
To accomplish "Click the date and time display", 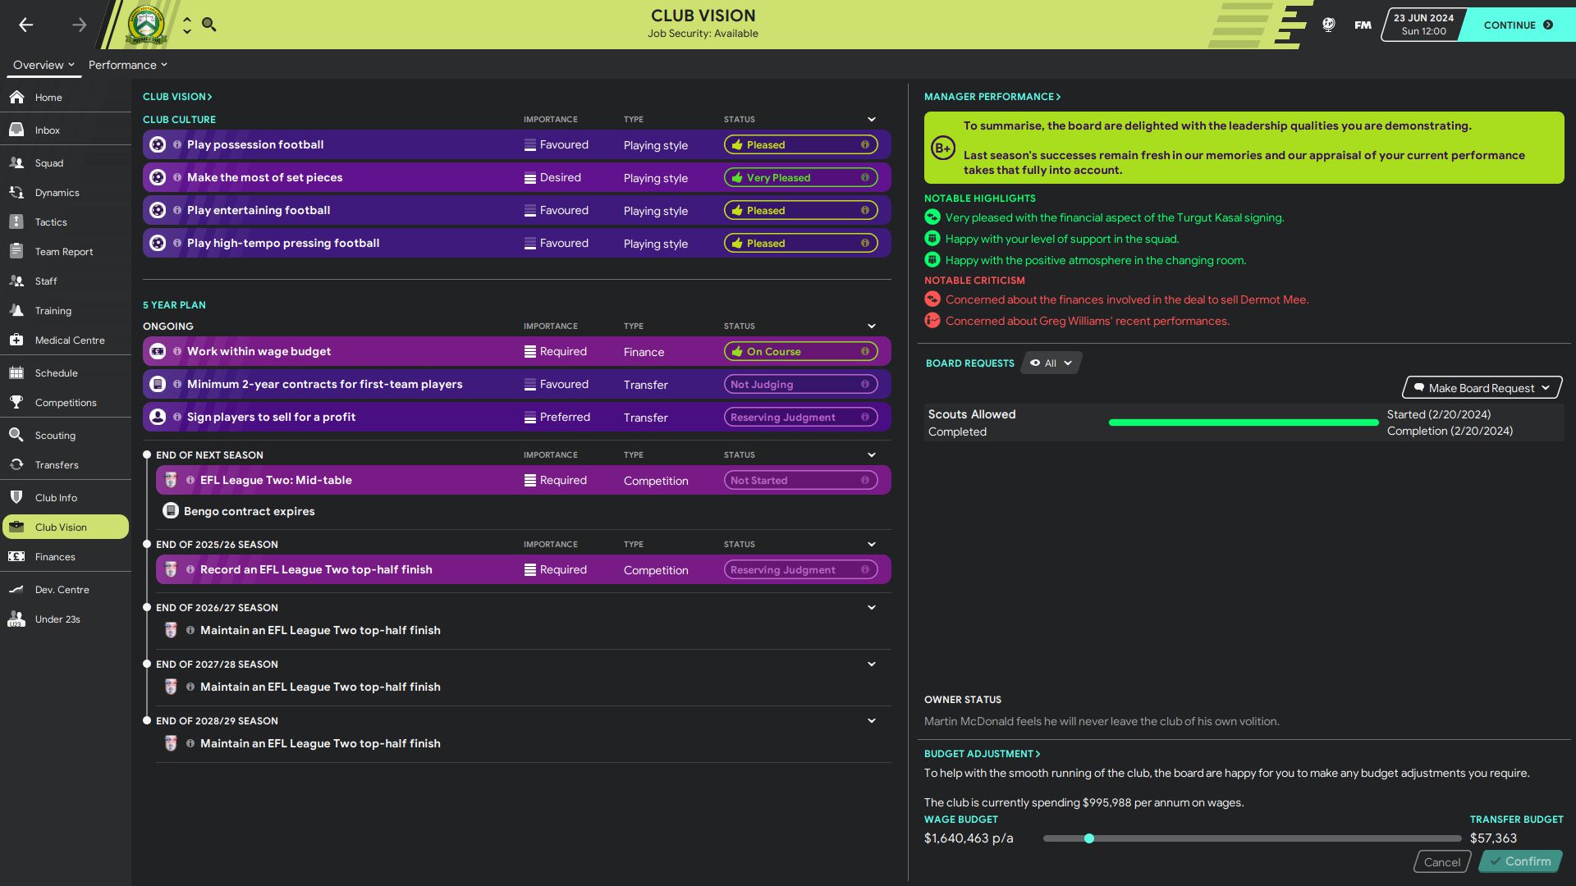I will pos(1423,25).
